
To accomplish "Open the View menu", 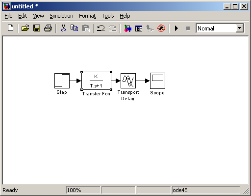I will (38, 16).
